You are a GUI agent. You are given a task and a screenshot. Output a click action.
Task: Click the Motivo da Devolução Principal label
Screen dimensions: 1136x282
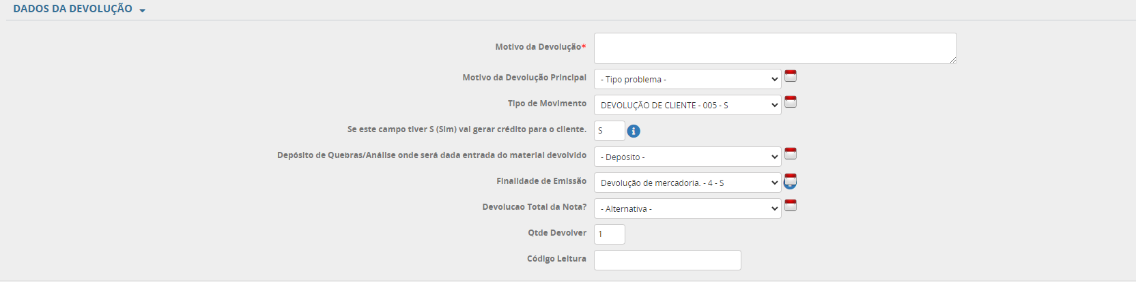(x=524, y=78)
